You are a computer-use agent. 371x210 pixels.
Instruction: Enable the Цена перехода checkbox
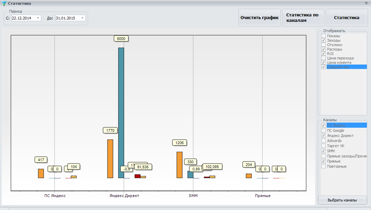coord(324,58)
